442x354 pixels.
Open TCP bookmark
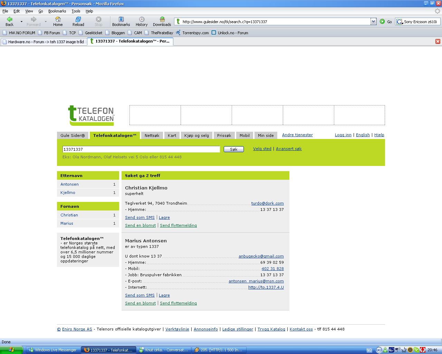click(69, 33)
